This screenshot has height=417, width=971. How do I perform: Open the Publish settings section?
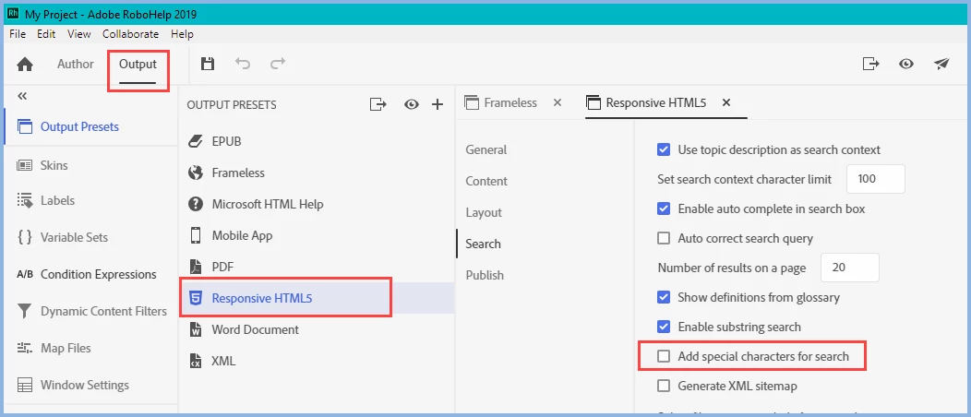[485, 275]
